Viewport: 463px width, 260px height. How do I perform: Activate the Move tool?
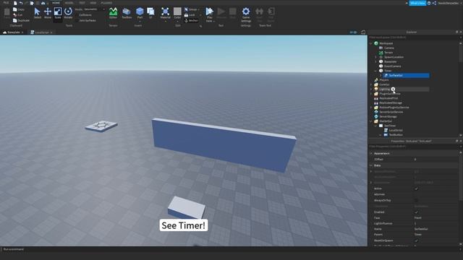coord(48,13)
